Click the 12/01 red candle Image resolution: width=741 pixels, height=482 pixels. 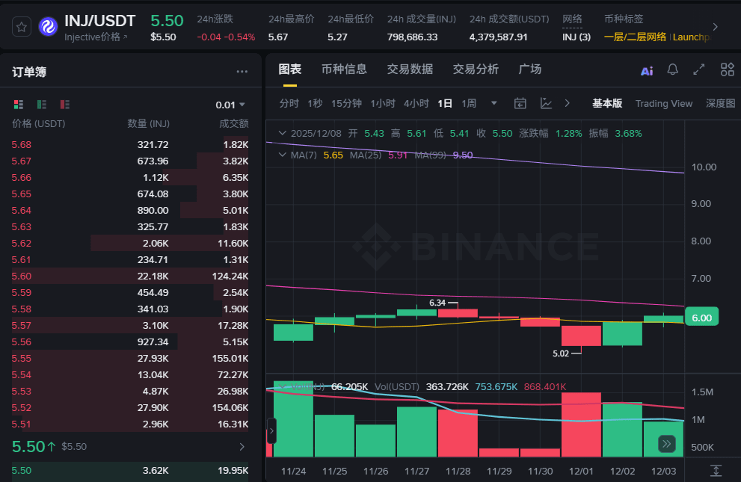[581, 336]
